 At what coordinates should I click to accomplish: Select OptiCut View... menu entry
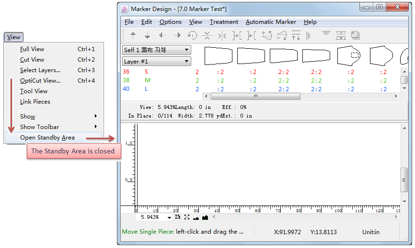tap(40, 81)
